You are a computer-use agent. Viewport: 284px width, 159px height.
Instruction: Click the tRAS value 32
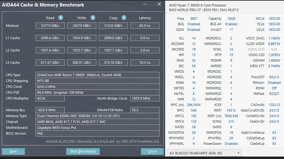click(194, 60)
